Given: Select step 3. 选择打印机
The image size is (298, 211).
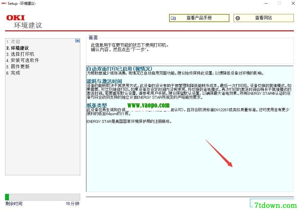Looking at the screenshot, I should (20, 54).
